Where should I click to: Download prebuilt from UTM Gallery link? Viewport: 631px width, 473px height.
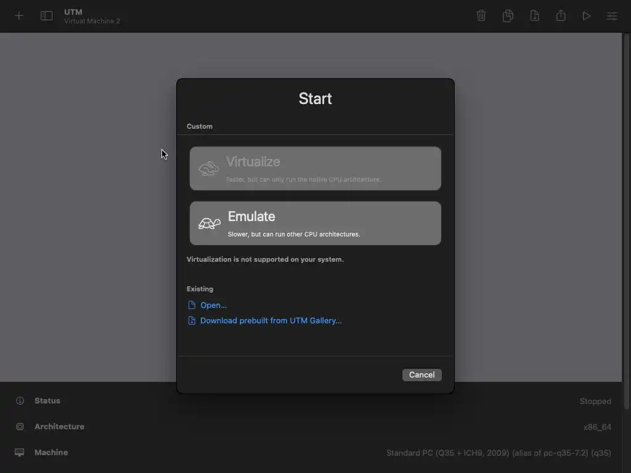click(x=271, y=320)
